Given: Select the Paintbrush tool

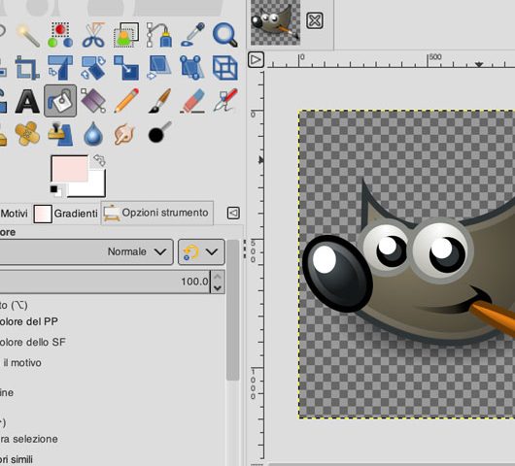Looking at the screenshot, I should coord(159,101).
